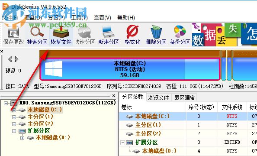257x156 pixels.
Task: Click the 序号(状态) column header
Action: (202, 107)
